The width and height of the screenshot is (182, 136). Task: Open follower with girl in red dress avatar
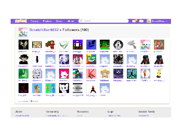pyautogui.click(x=50, y=45)
